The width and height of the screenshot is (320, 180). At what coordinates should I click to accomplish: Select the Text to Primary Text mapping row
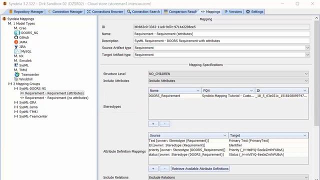pos(228,140)
